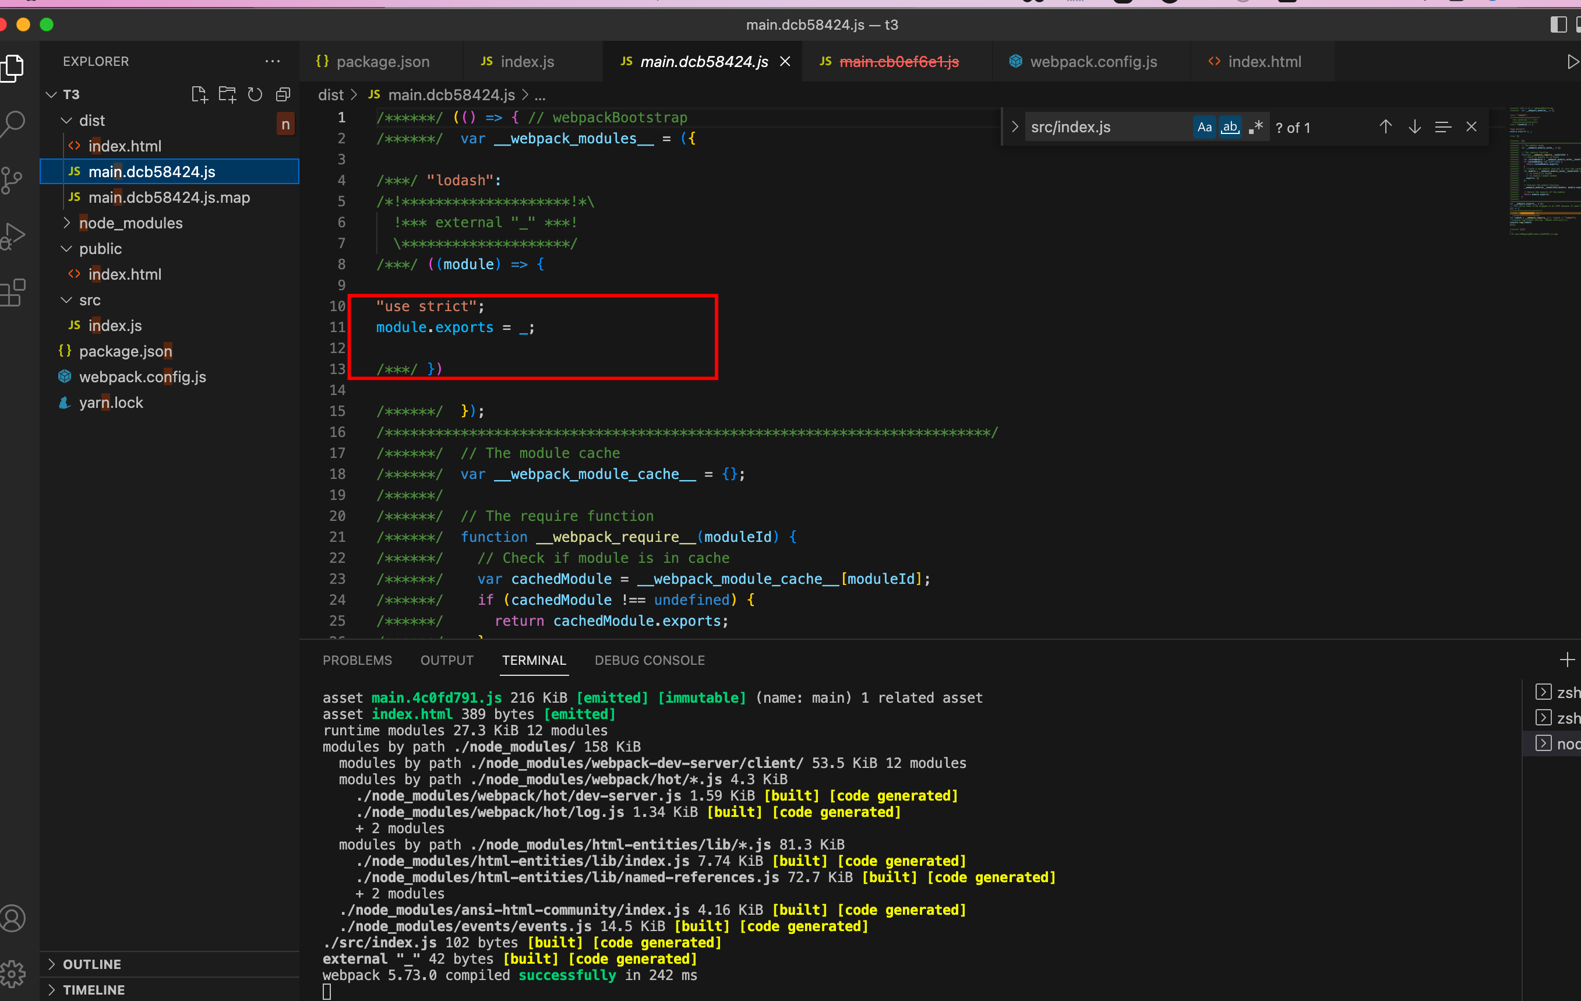Open the DEBUG CONSOLE panel tab
This screenshot has width=1581, height=1001.
(650, 660)
